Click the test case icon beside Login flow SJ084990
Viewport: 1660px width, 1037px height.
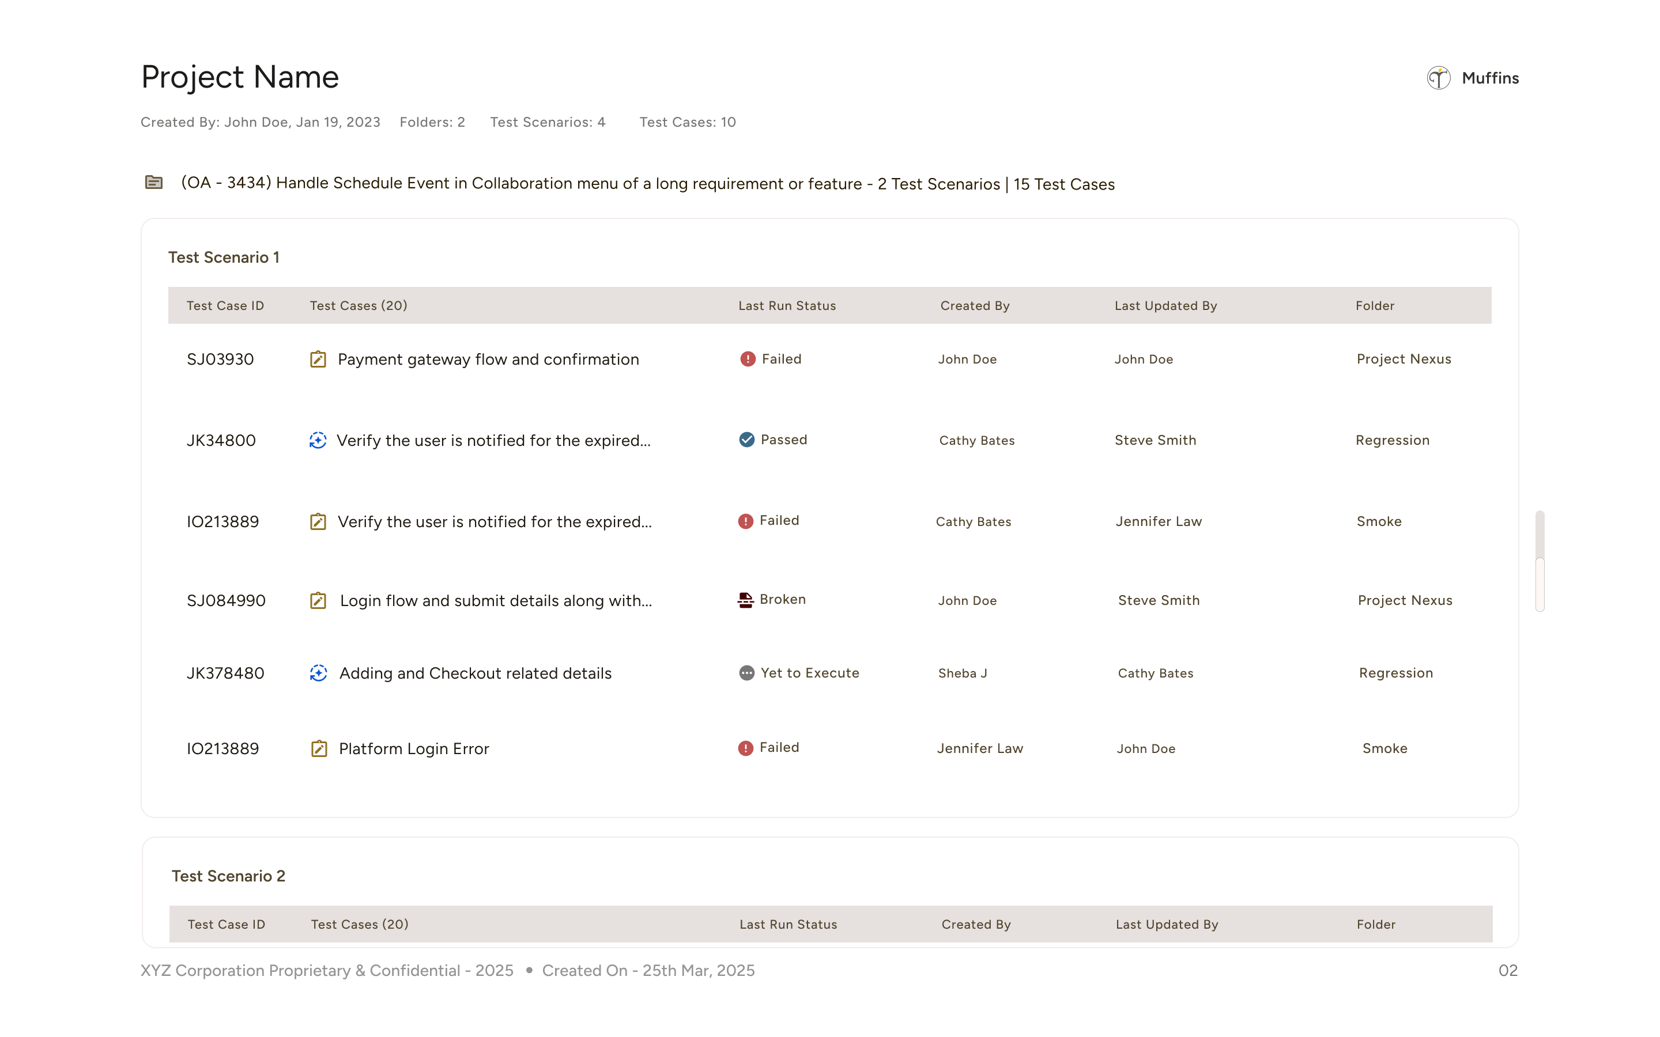(x=318, y=600)
